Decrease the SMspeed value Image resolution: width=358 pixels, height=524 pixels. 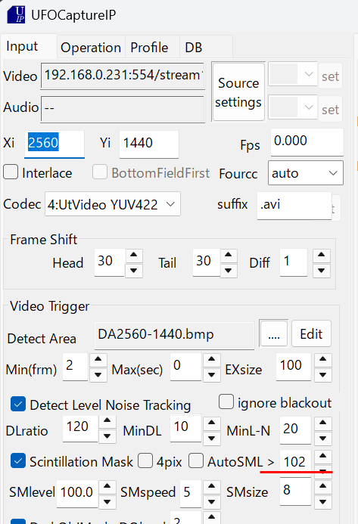(x=211, y=501)
